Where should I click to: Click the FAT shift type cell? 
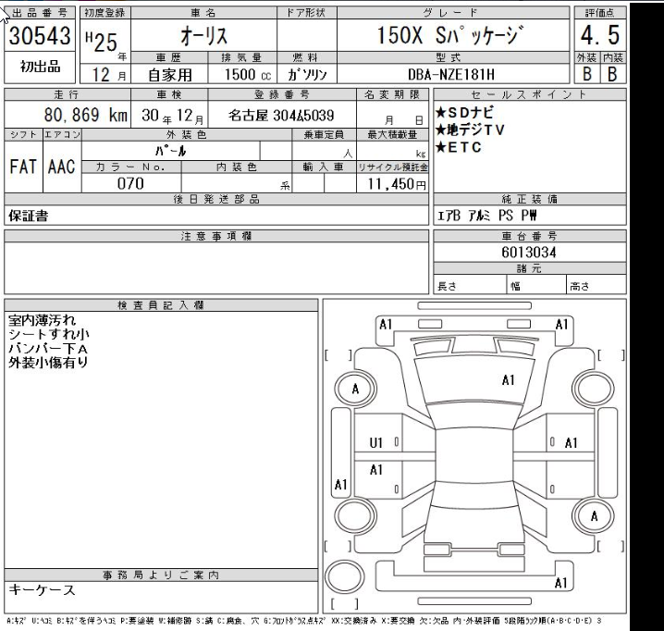23,167
